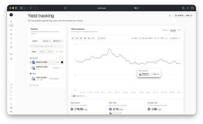Open the Discord link icon

[x=11, y=108]
